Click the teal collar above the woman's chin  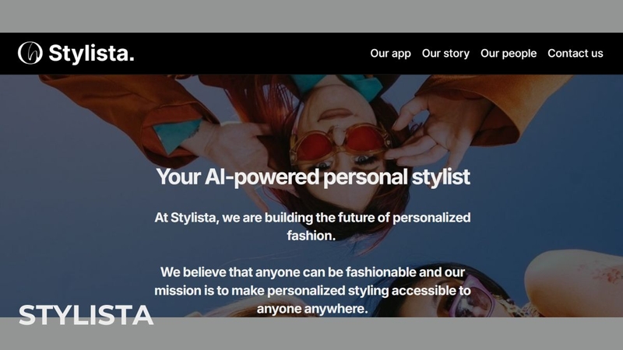coord(338,85)
